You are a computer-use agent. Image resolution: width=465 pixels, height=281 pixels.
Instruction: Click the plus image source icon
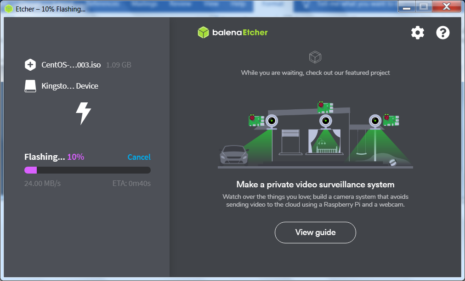coord(30,65)
